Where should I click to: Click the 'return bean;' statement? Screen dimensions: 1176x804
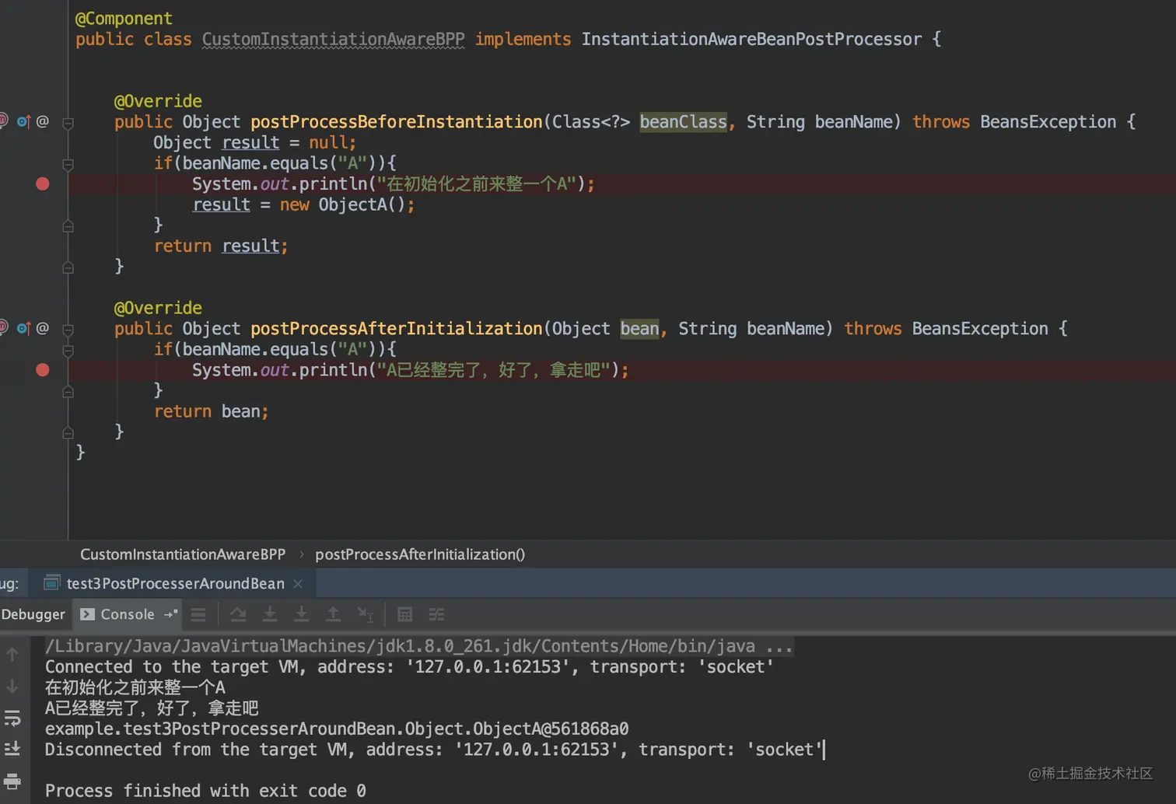[211, 411]
